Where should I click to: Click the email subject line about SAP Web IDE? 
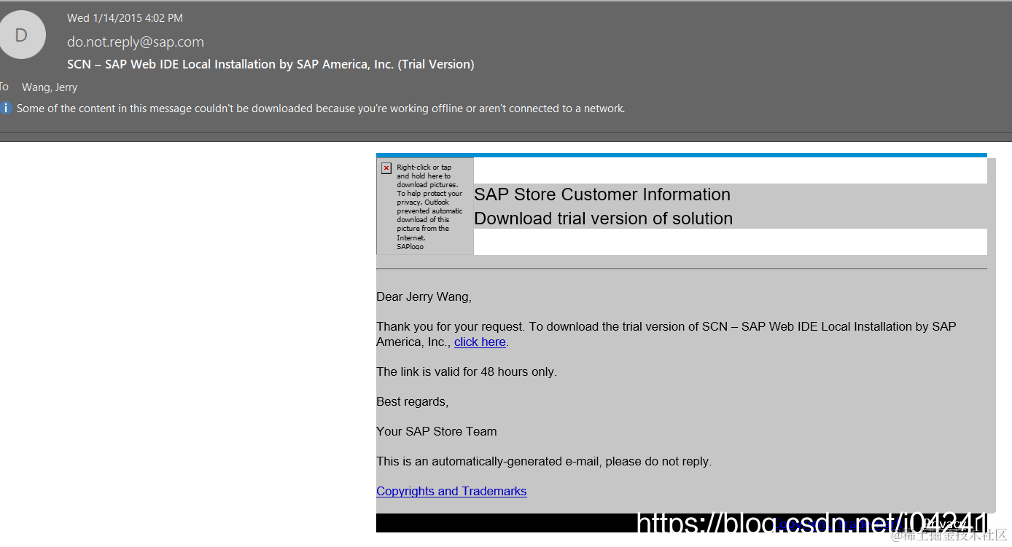[270, 64]
